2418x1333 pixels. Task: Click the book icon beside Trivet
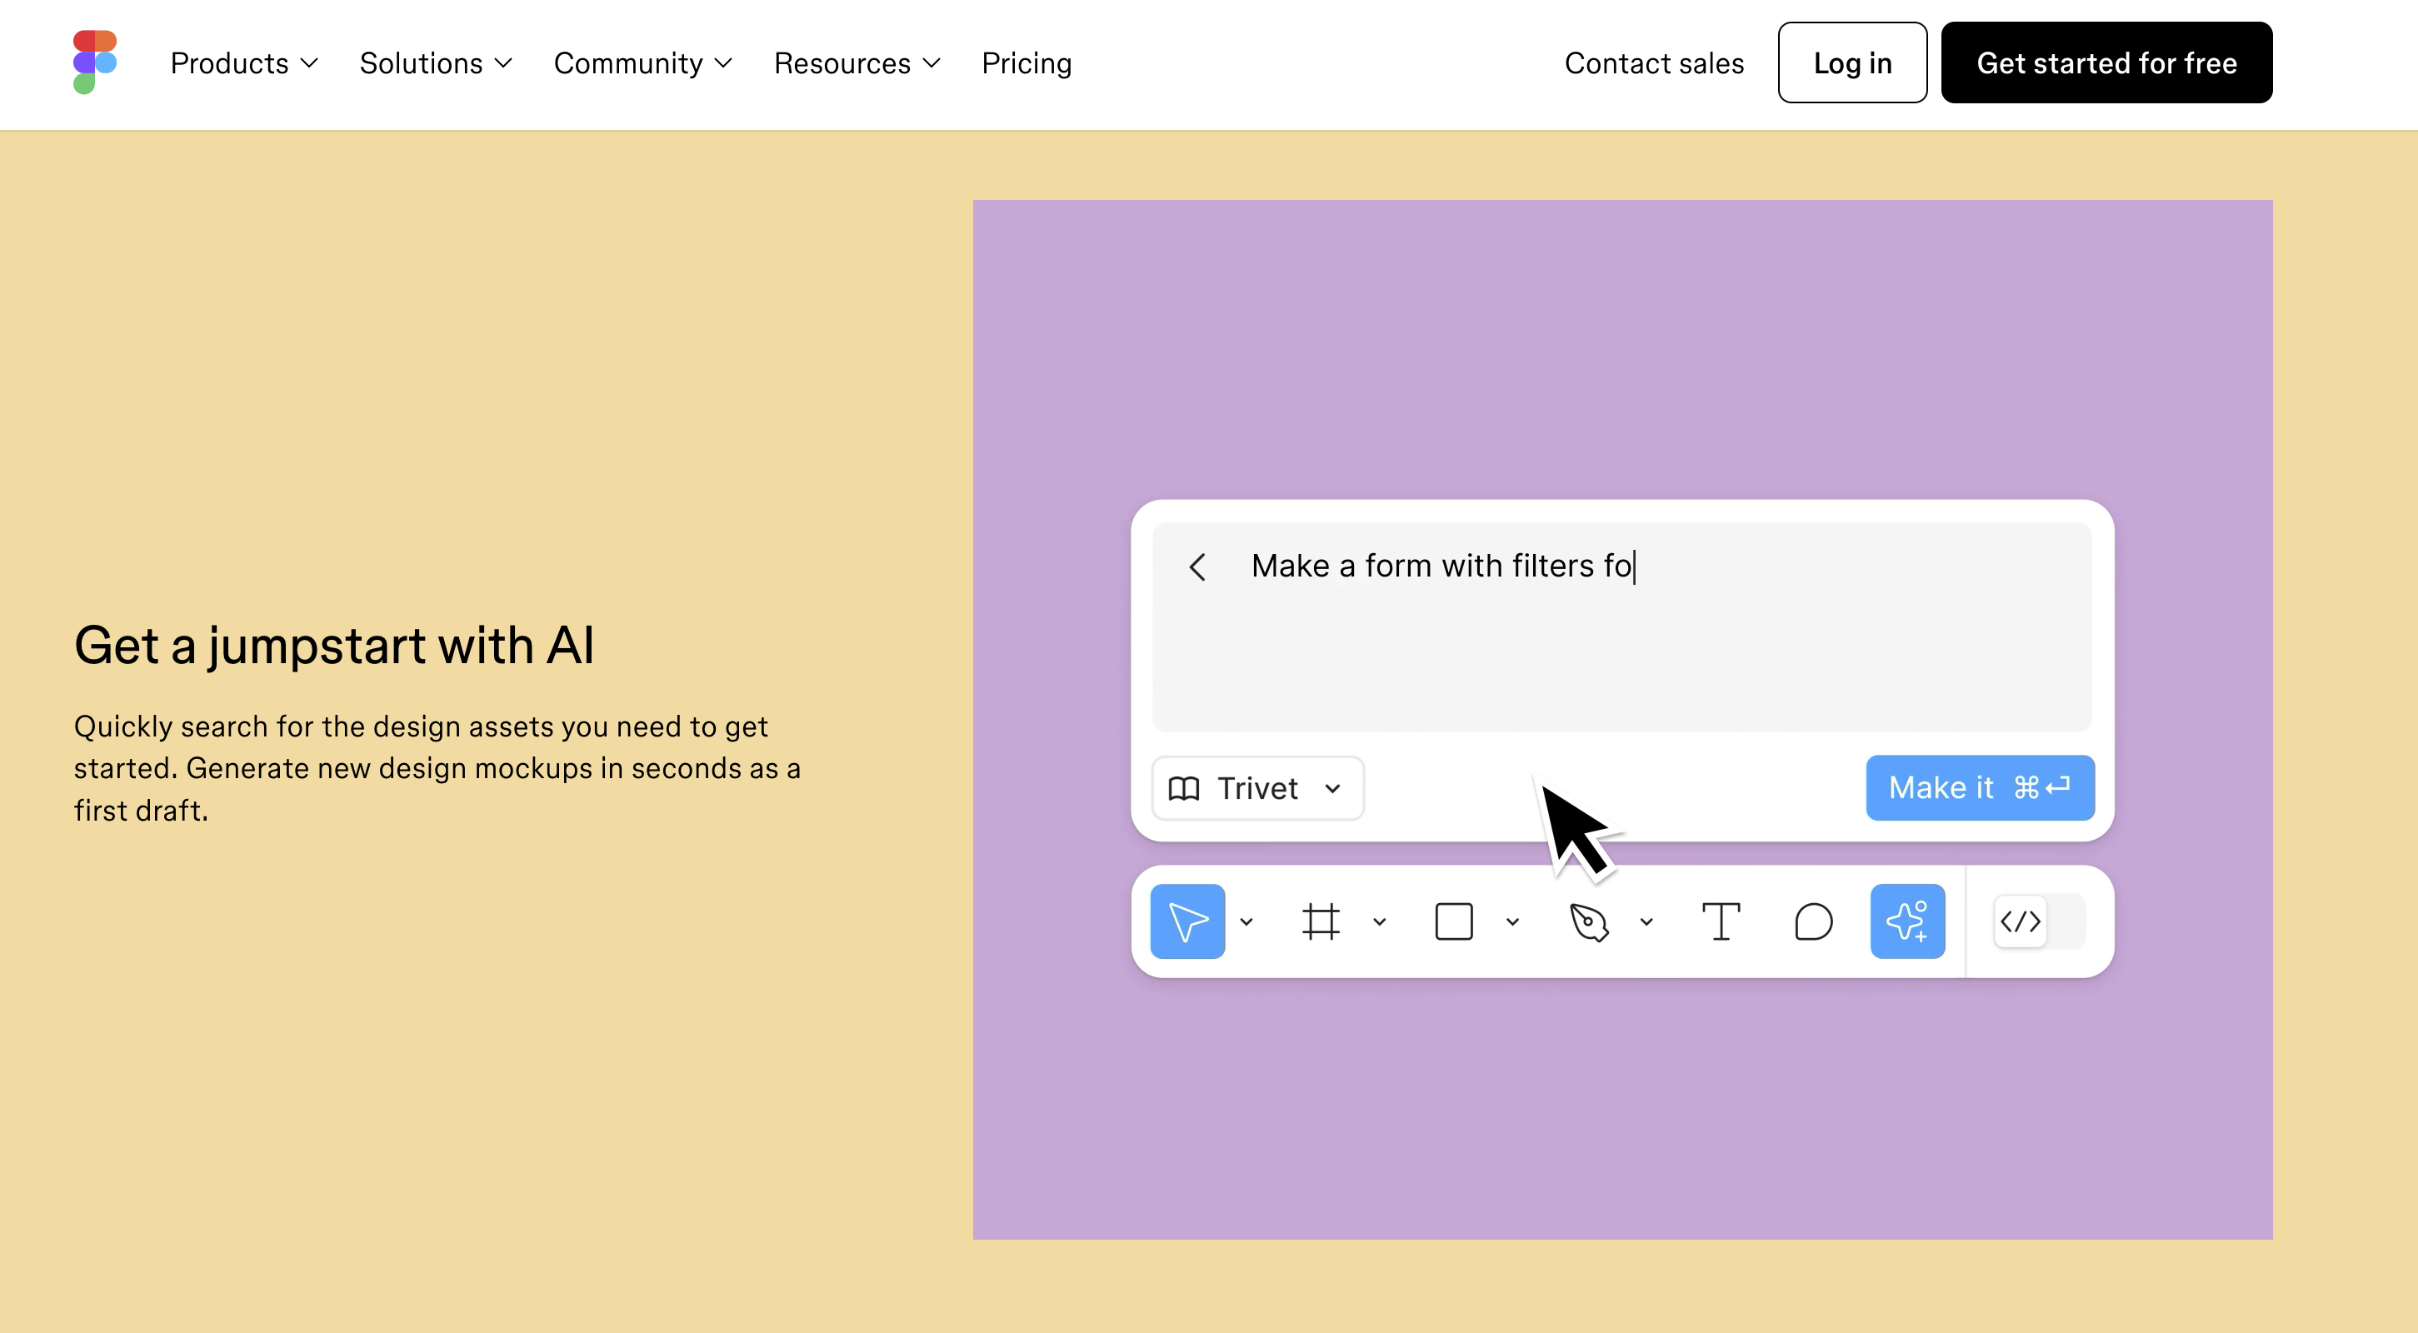click(1184, 788)
